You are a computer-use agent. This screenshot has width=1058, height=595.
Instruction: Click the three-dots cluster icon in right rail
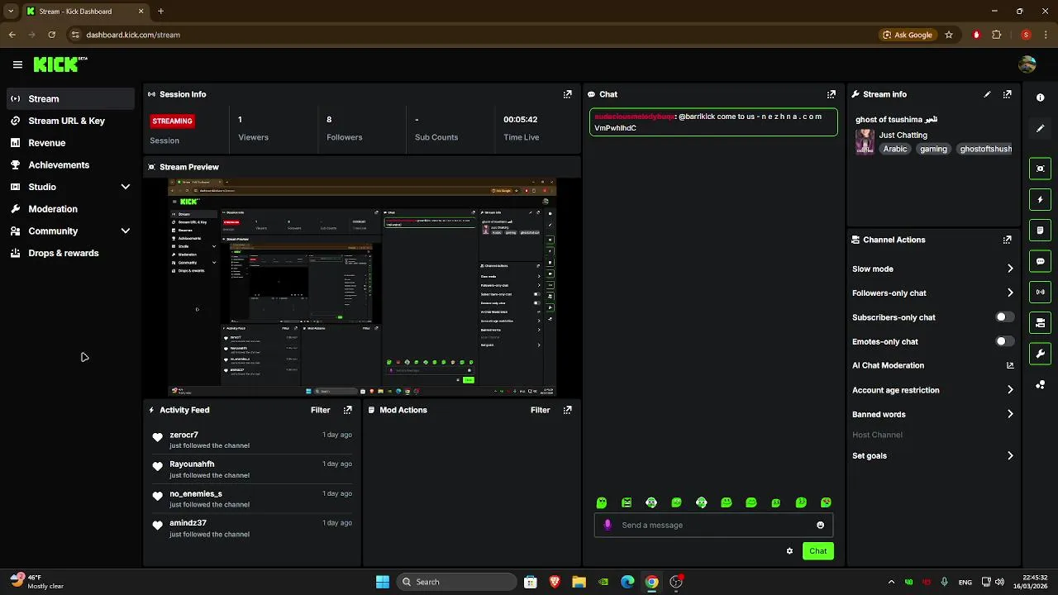pyautogui.click(x=1041, y=385)
